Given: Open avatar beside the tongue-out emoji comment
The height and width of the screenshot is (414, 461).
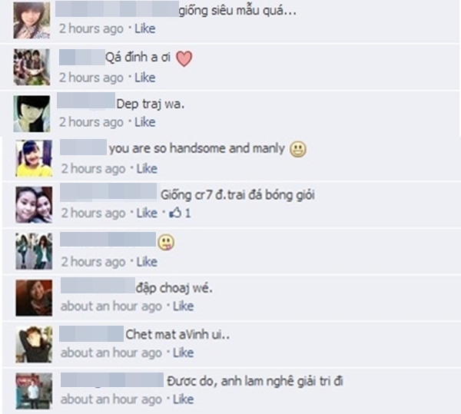Looking at the screenshot, I should [34, 251].
